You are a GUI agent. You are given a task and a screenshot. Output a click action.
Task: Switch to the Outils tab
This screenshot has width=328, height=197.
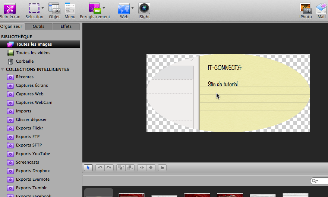38,26
